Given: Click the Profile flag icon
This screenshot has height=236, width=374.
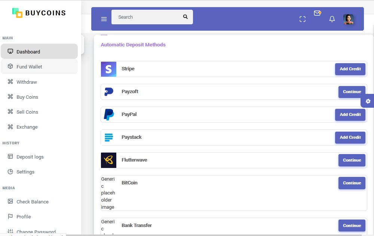Looking at the screenshot, I should [x=10, y=217].
